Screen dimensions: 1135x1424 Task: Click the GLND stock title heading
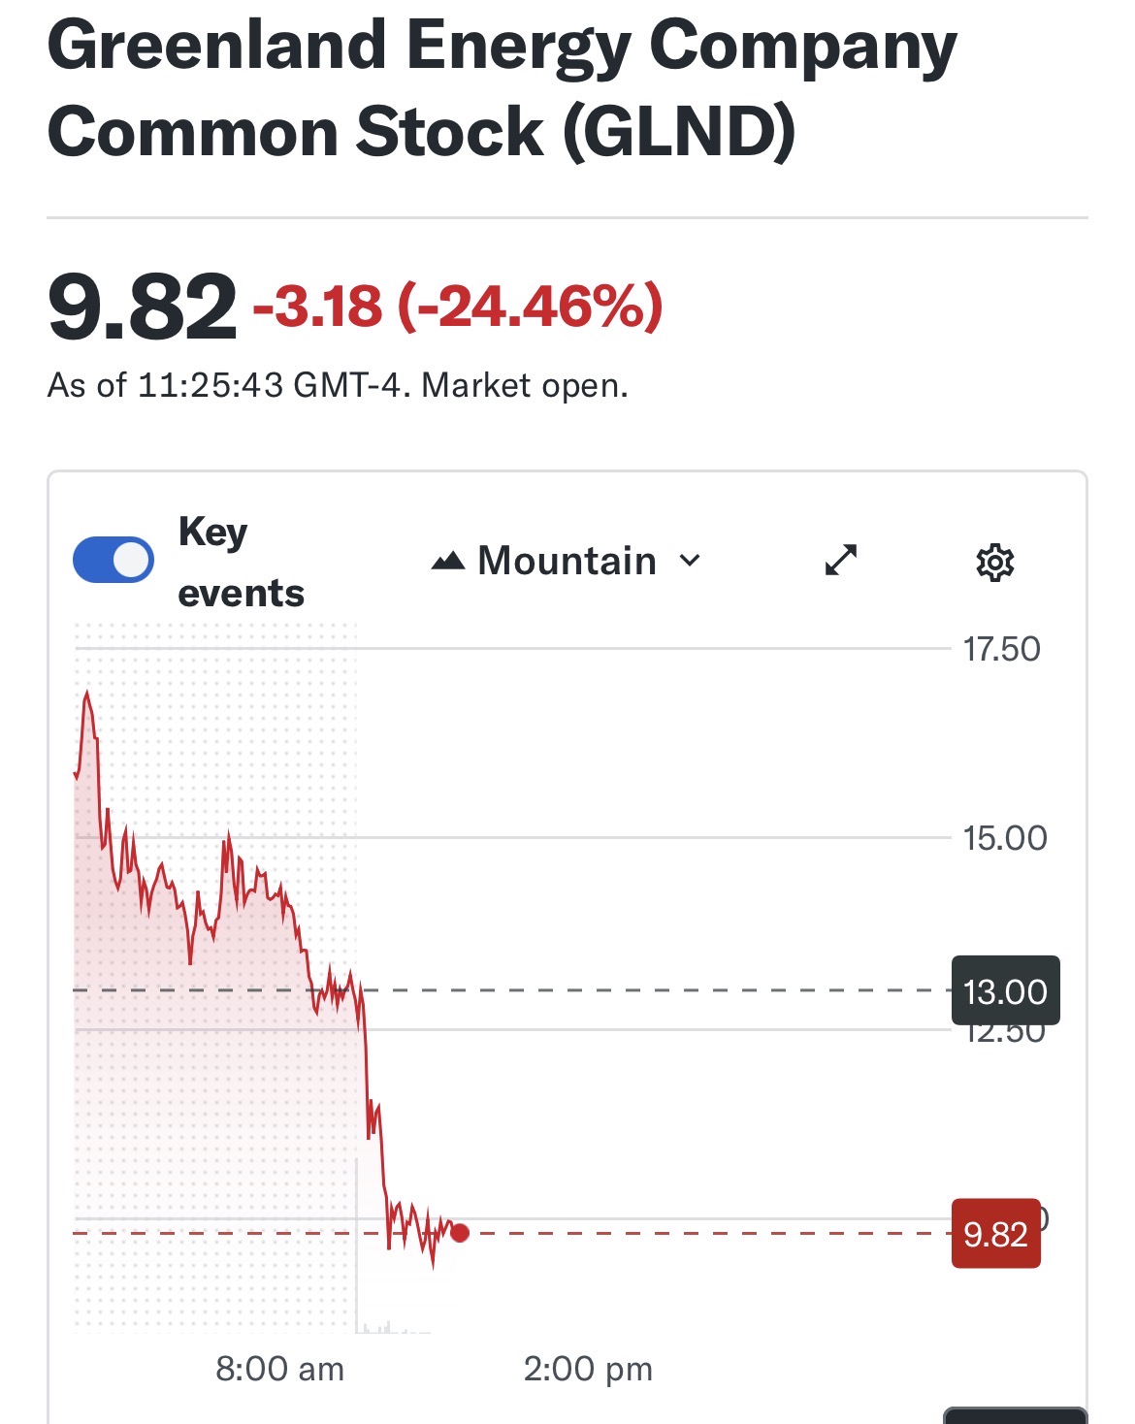(x=502, y=88)
